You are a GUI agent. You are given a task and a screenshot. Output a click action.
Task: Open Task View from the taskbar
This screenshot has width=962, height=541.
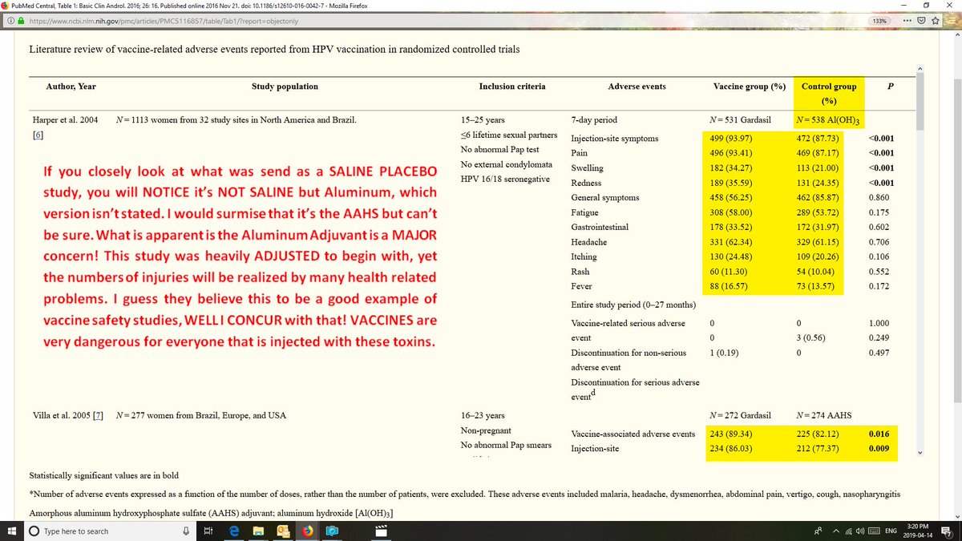[x=208, y=531]
